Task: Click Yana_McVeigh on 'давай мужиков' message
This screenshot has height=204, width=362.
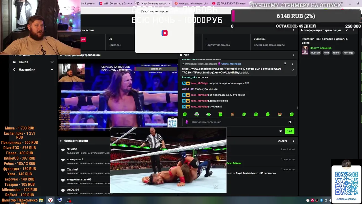Action: (199, 101)
